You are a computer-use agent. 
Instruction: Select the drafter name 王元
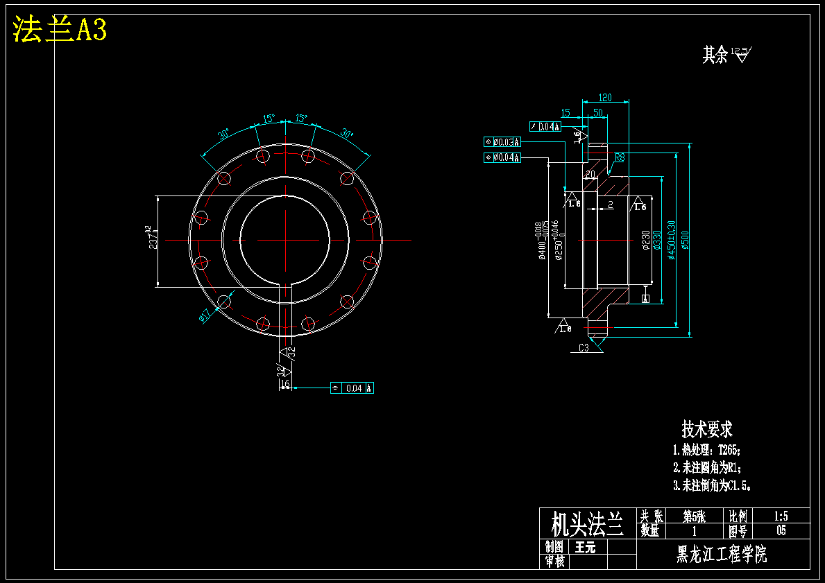585,547
